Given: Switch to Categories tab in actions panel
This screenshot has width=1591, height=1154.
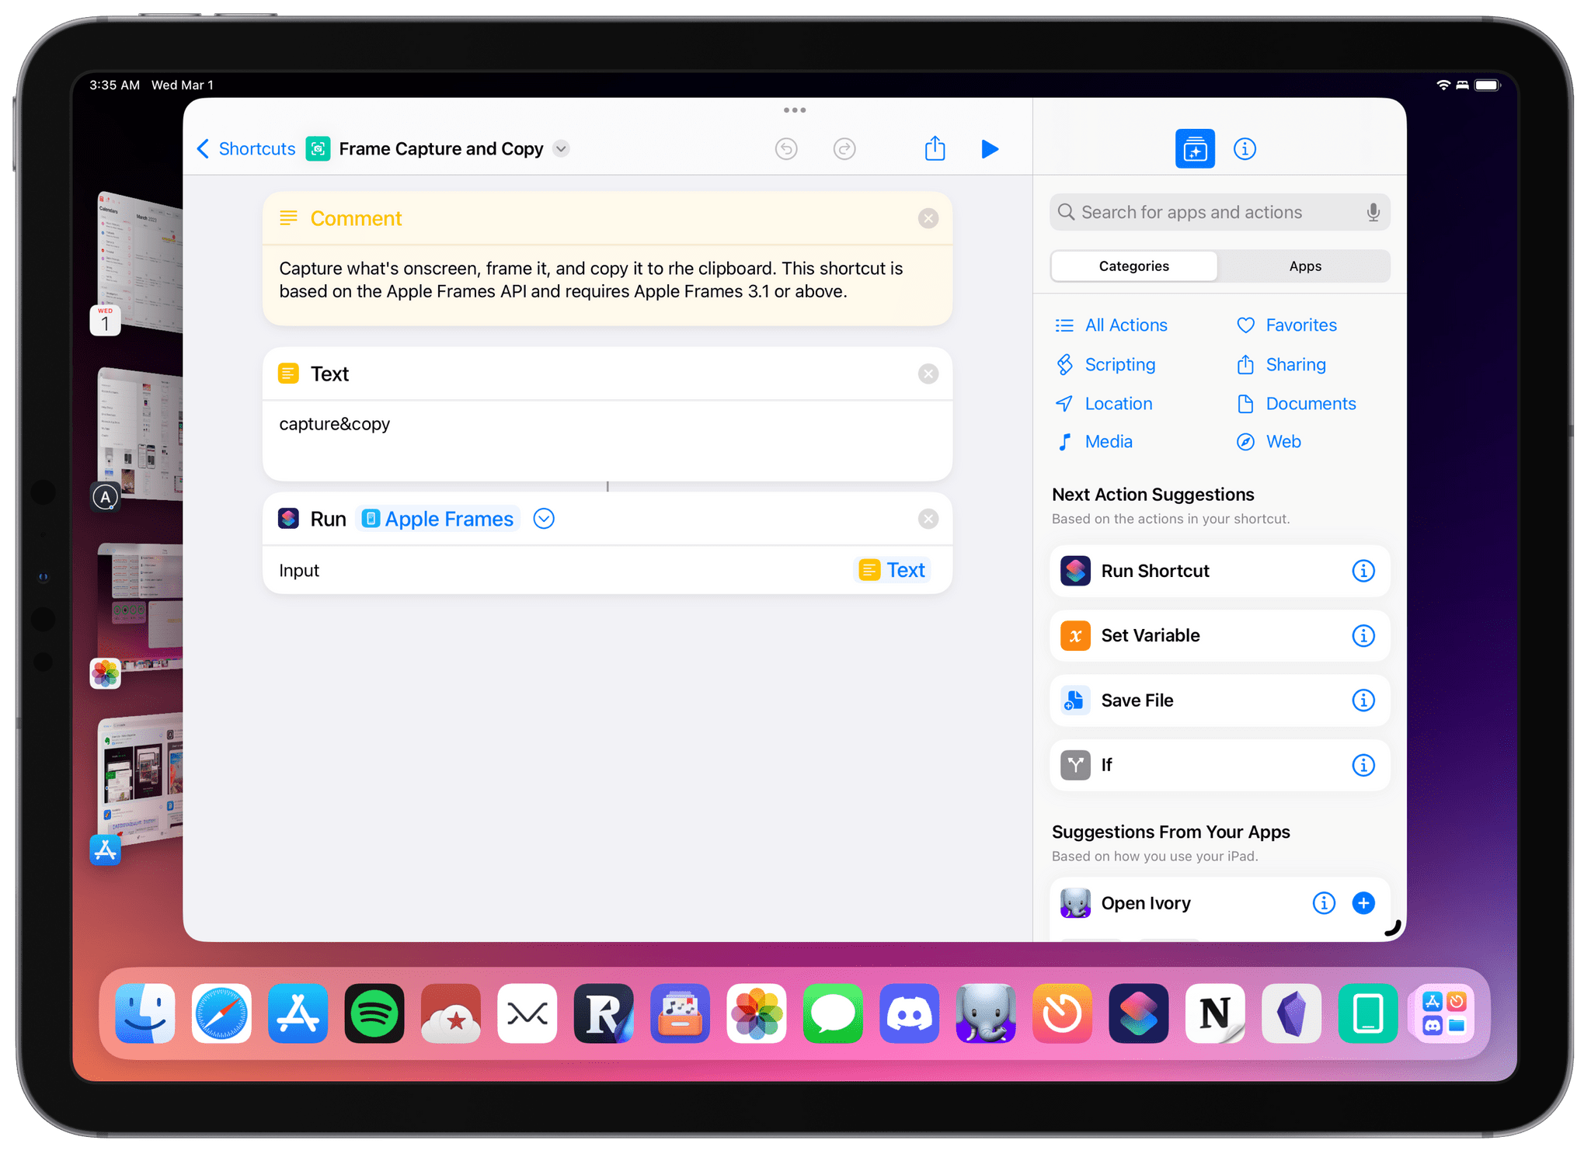Looking at the screenshot, I should pos(1134,266).
